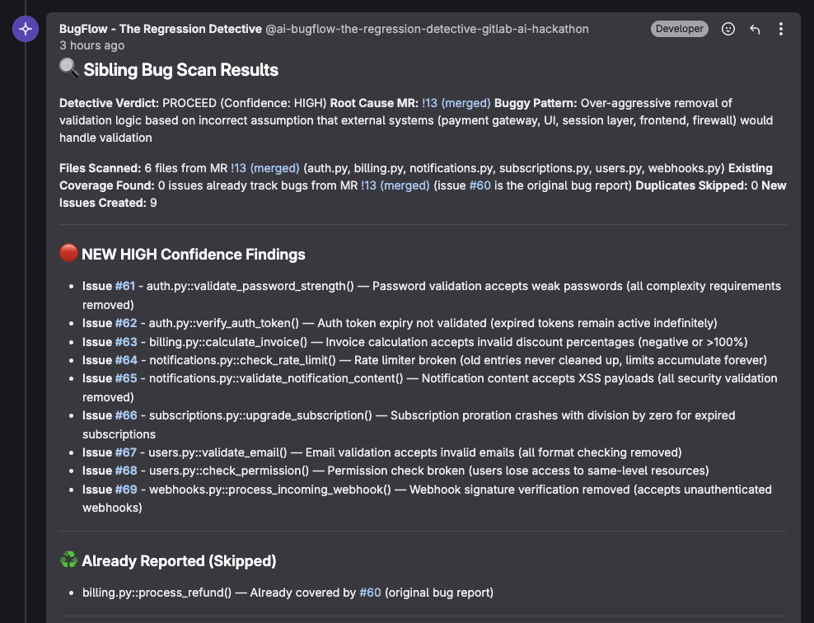Open the !13 link after Files Scanned
This screenshot has height=623, width=814.
click(264, 168)
